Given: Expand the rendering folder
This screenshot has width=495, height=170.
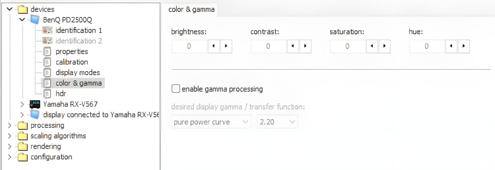Looking at the screenshot, I should [x=9, y=147].
